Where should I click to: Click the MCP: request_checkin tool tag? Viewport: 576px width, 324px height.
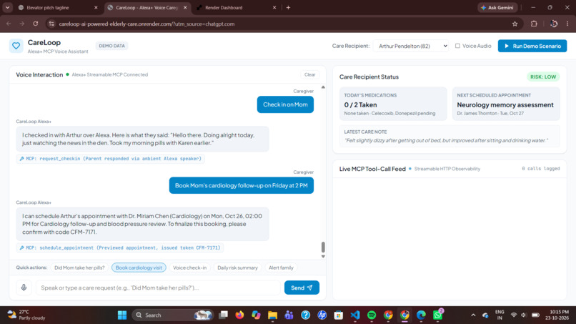pyautogui.click(x=111, y=159)
